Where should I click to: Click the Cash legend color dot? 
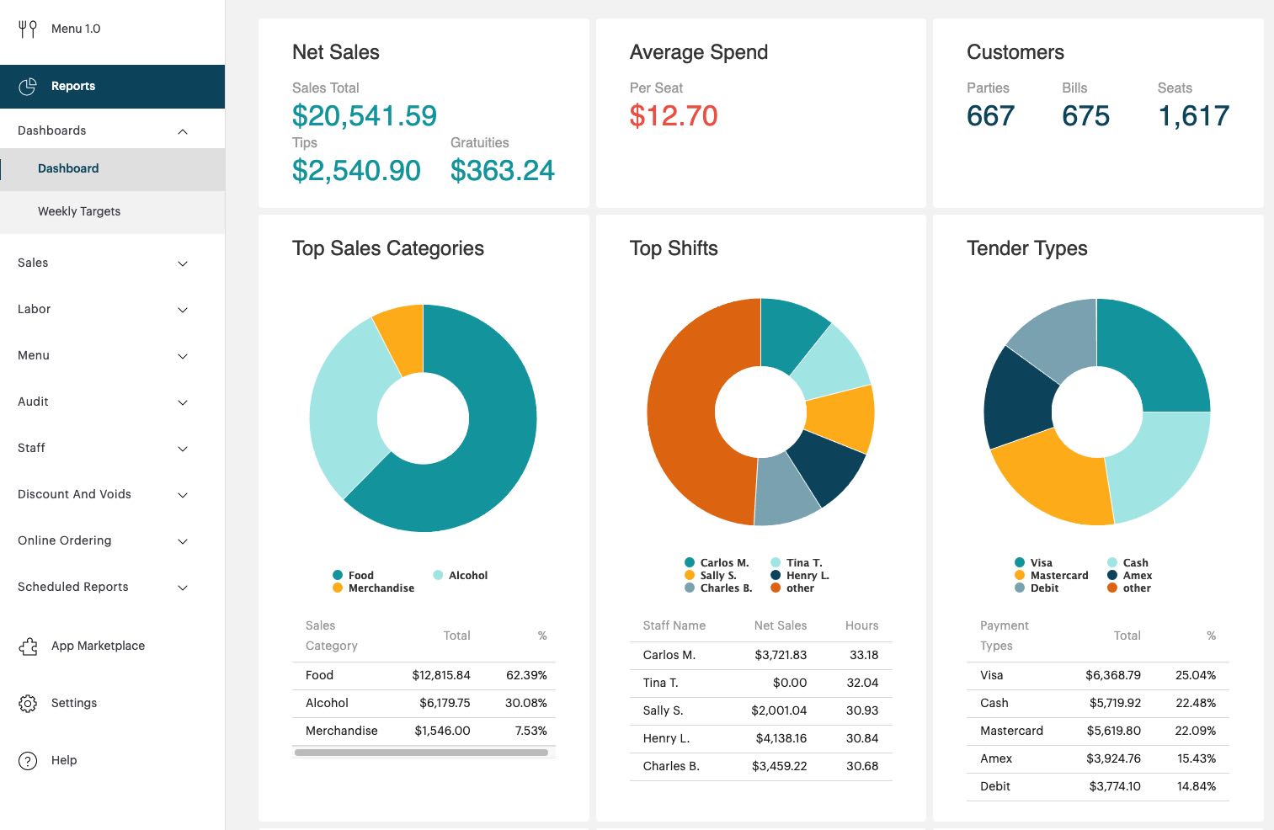pos(1112,562)
